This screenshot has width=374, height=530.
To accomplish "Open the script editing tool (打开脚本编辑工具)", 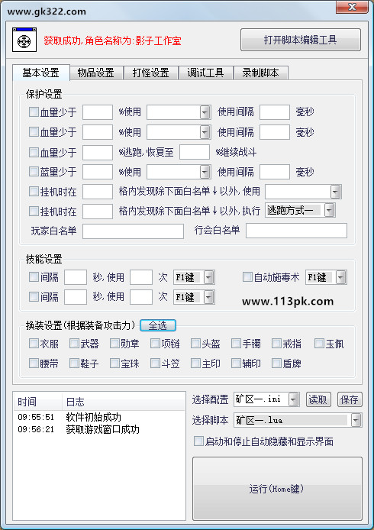I will tap(301, 40).
